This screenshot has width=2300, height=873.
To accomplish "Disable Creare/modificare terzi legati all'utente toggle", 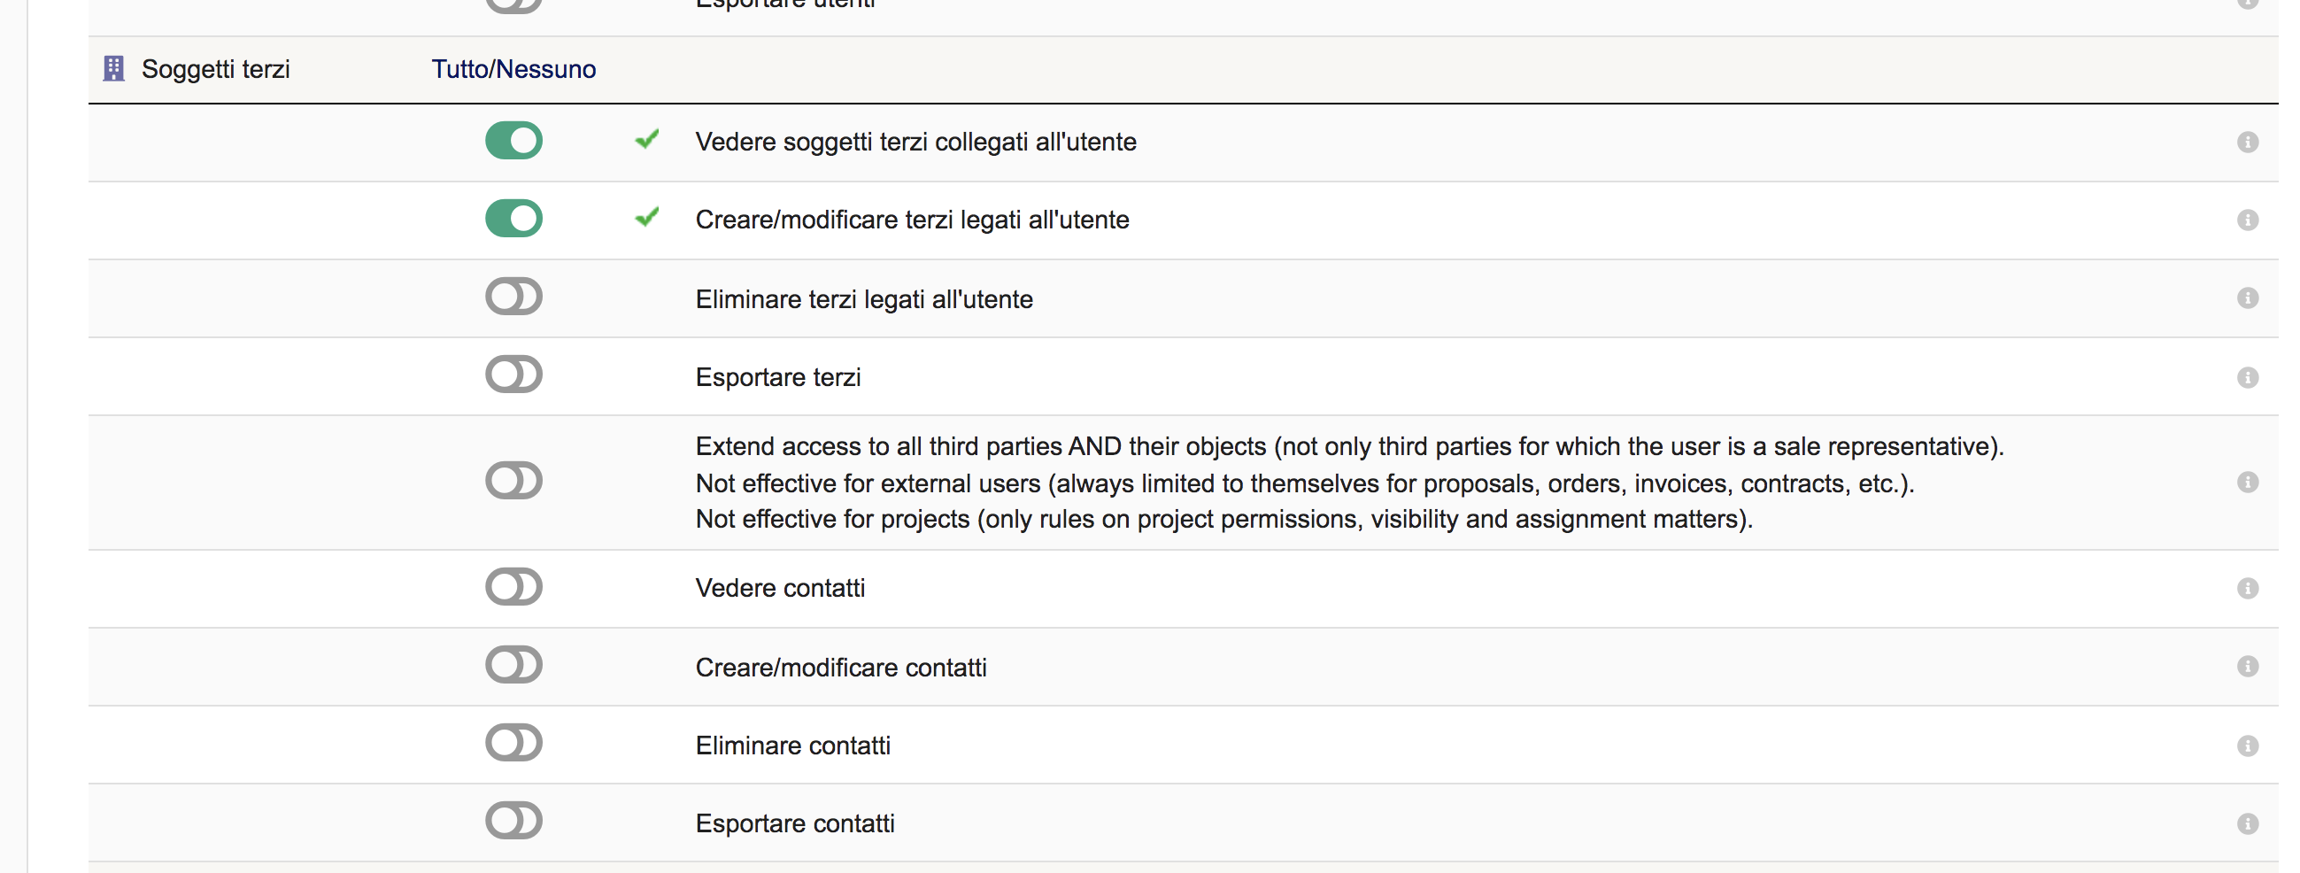I will pyautogui.click(x=513, y=219).
